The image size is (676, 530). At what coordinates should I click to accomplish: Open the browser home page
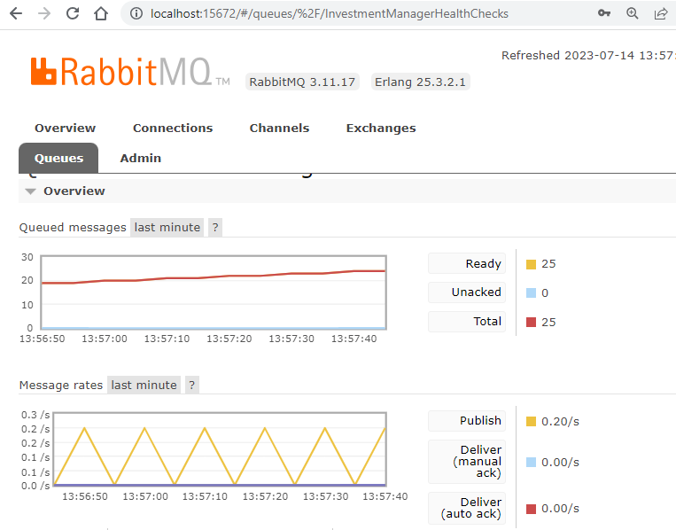tap(101, 14)
